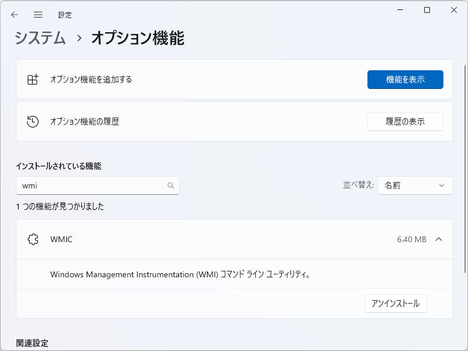Click 機能を表示 to view features

405,80
